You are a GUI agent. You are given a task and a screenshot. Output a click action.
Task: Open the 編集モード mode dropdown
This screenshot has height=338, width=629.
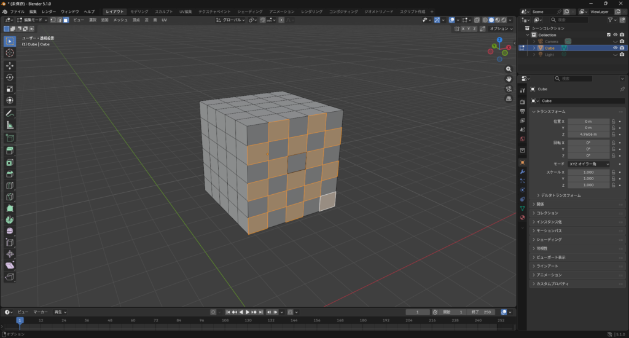31,20
